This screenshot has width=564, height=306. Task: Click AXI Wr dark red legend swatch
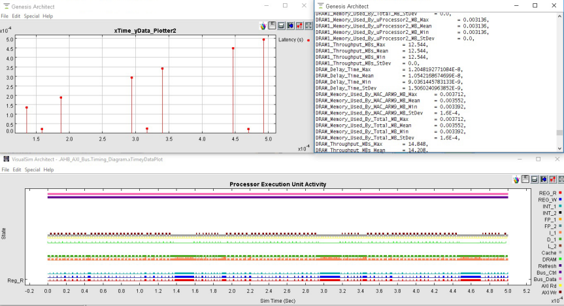[x=560, y=292]
